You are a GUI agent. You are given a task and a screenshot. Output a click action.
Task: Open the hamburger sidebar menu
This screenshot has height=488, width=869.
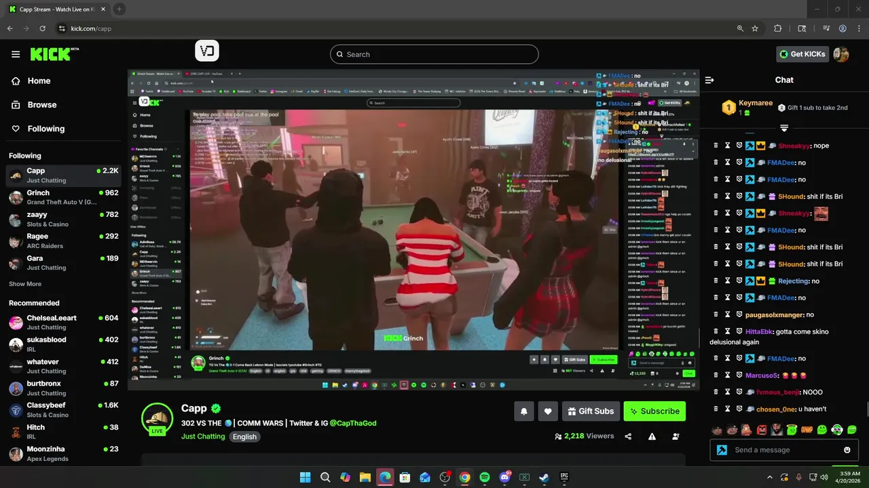click(x=16, y=54)
